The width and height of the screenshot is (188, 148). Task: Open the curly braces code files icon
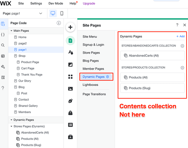pyautogui.click(x=3, y=35)
